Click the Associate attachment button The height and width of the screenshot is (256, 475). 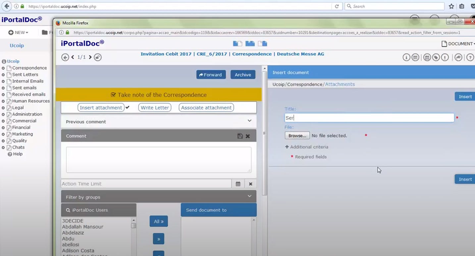coord(206,107)
